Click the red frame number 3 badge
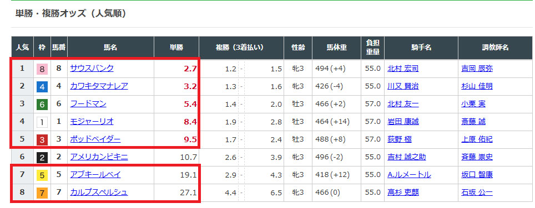Image resolution: width=535 pixels, height=208 pixels. (42, 140)
